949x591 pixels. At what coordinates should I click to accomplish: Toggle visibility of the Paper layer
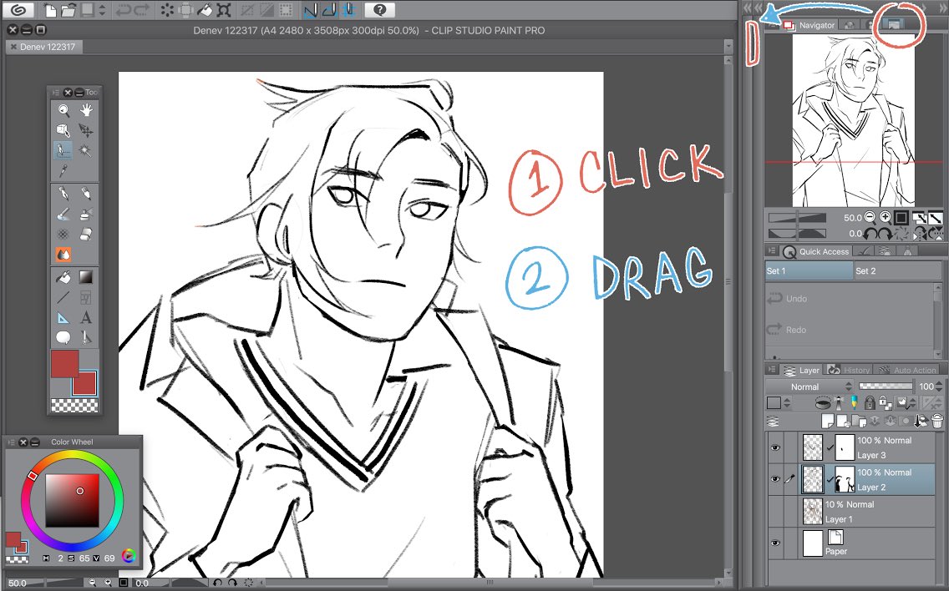[774, 541]
